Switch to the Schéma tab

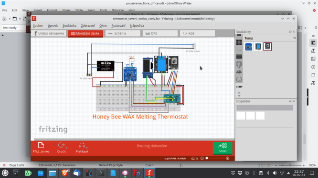click(123, 33)
